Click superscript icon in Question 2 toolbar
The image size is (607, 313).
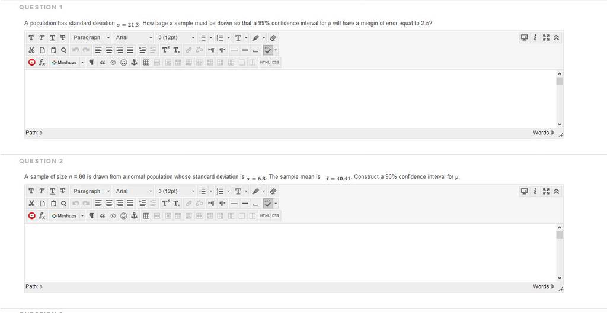(166, 204)
